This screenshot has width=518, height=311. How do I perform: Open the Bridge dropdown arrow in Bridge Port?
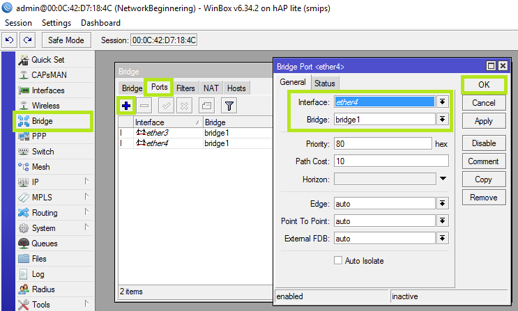[x=442, y=120]
